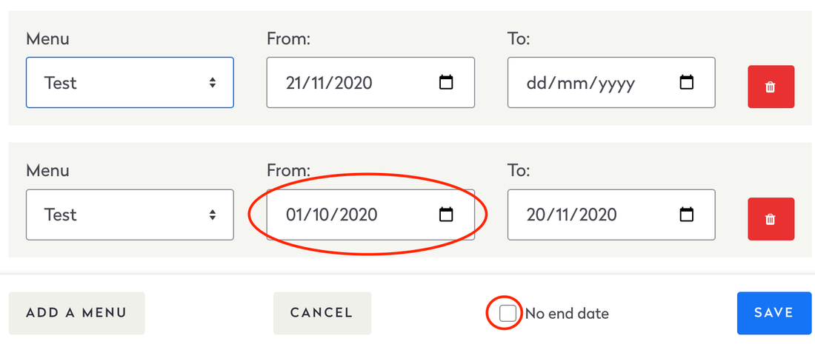This screenshot has width=815, height=347.
Task: Enable the No end date checkbox
Action: 508,313
